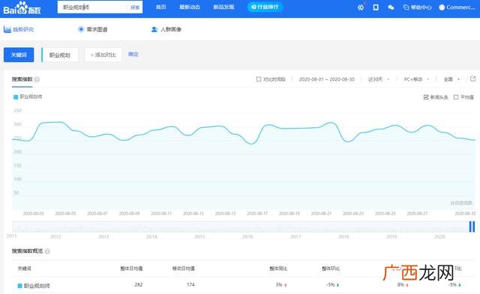Click the blue 关键词 button

click(x=19, y=55)
